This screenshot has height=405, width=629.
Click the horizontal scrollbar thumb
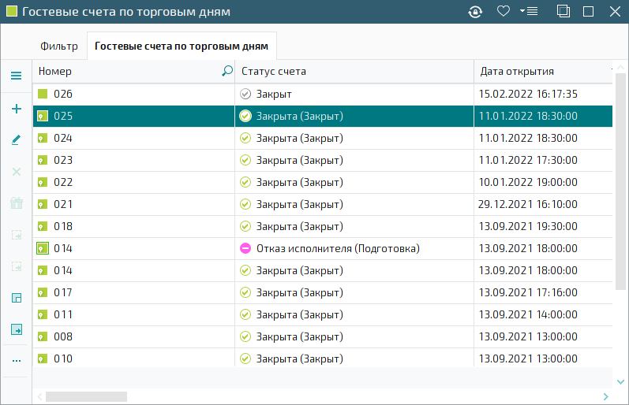tap(86, 396)
